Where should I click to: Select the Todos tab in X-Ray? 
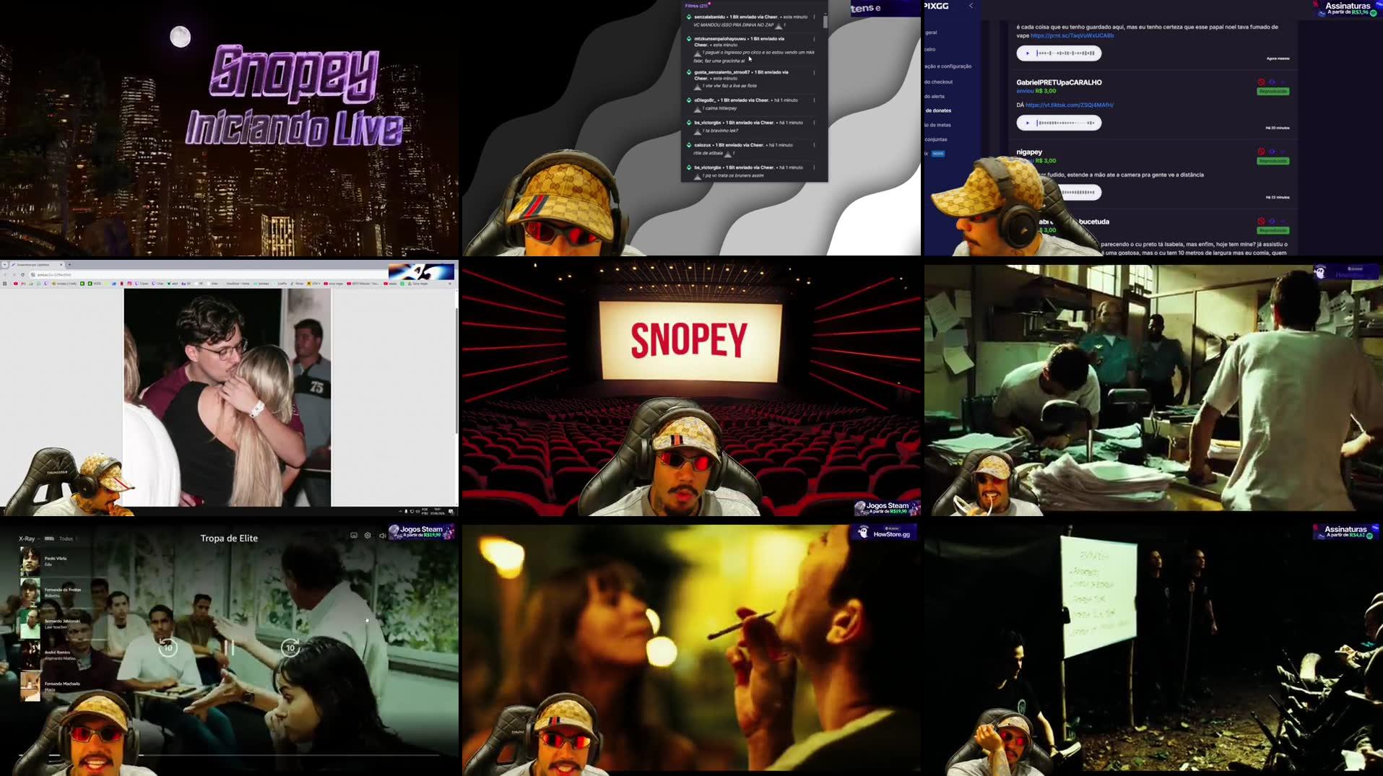[66, 539]
